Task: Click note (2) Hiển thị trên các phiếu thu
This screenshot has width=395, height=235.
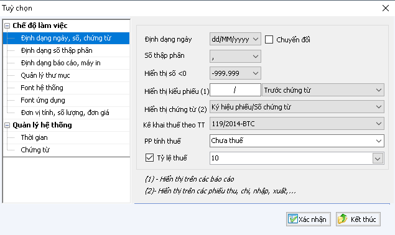Action: [x=220, y=191]
